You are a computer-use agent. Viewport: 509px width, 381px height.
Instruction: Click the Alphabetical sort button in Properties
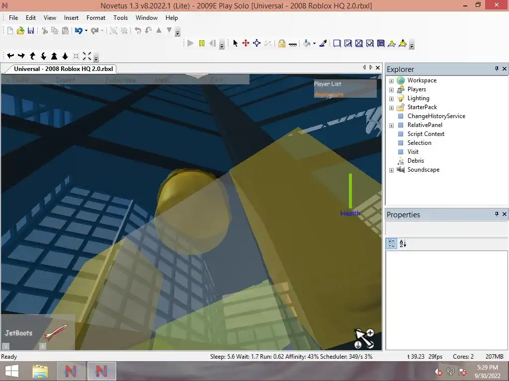click(x=403, y=243)
